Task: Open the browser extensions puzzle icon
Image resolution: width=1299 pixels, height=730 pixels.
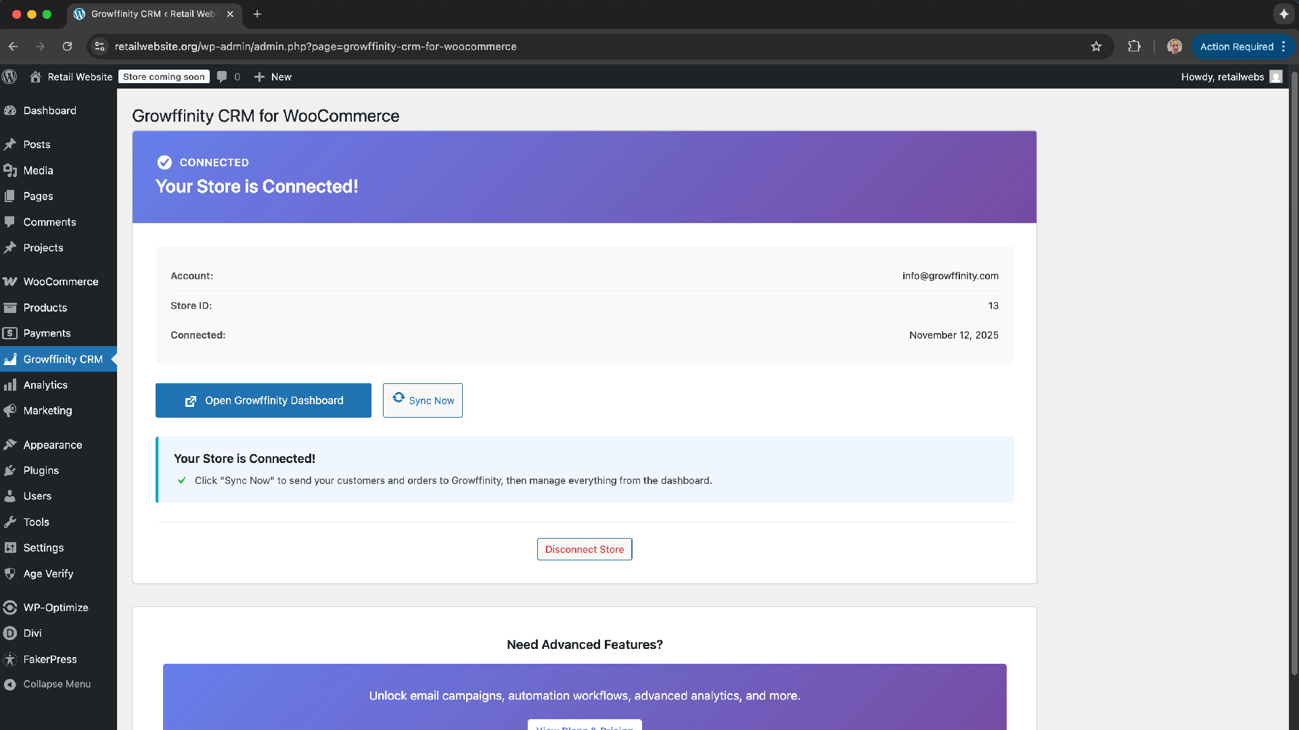Action: pos(1134,47)
